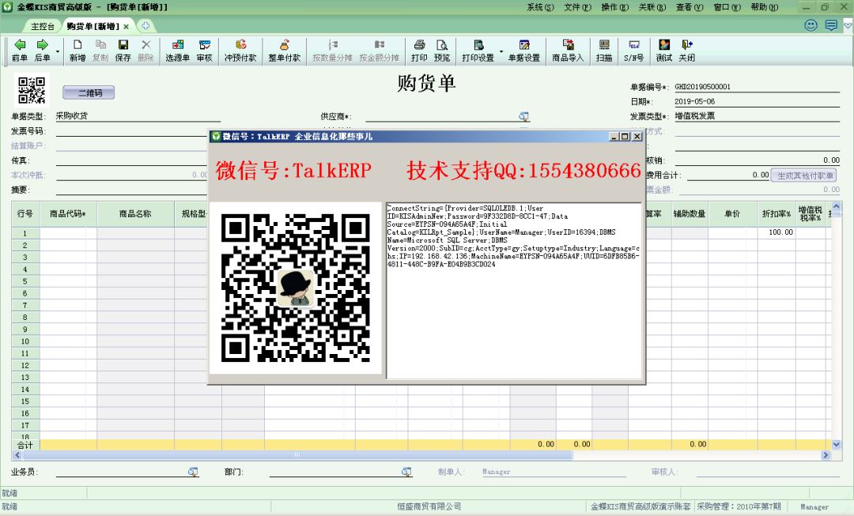Image resolution: width=854 pixels, height=516 pixels.
Task: Click the 日期 date field
Action: tap(757, 101)
